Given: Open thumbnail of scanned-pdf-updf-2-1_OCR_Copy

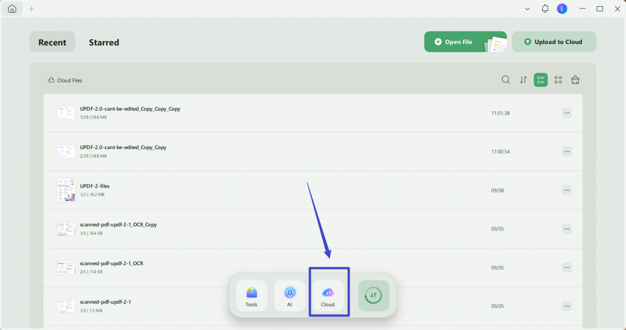Looking at the screenshot, I should [66, 229].
